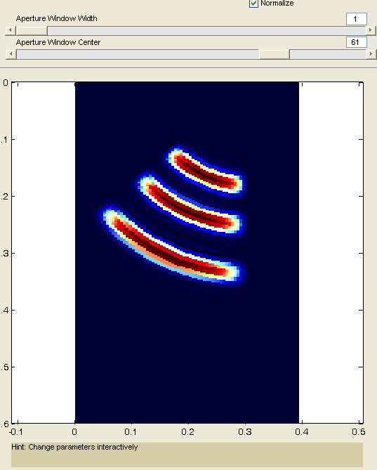
Task: Click the Aperture Window Center slider thumb
Action: (x=274, y=54)
